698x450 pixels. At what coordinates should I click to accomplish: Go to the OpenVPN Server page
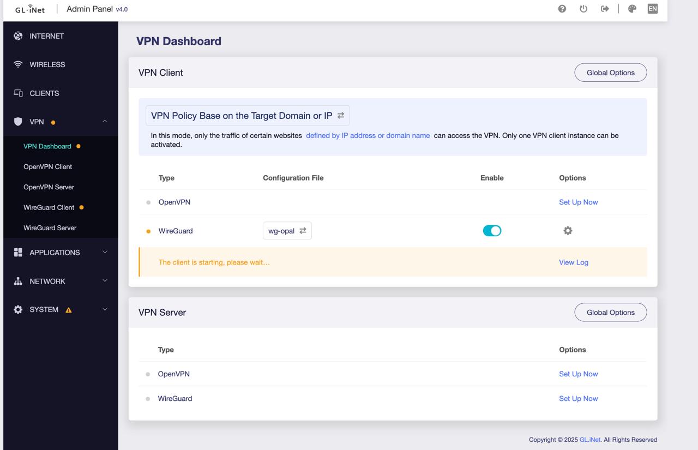coord(49,187)
